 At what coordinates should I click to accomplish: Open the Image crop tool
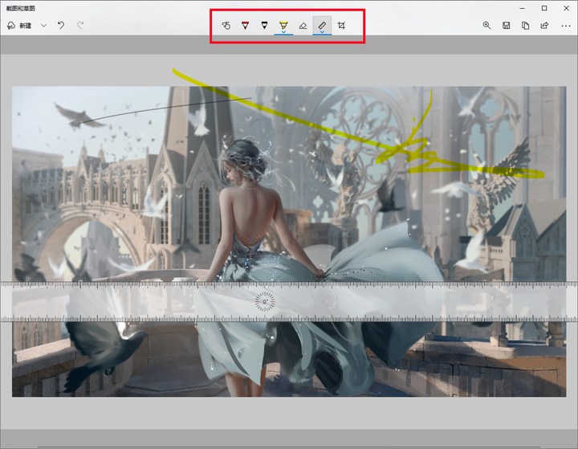pyautogui.click(x=341, y=26)
